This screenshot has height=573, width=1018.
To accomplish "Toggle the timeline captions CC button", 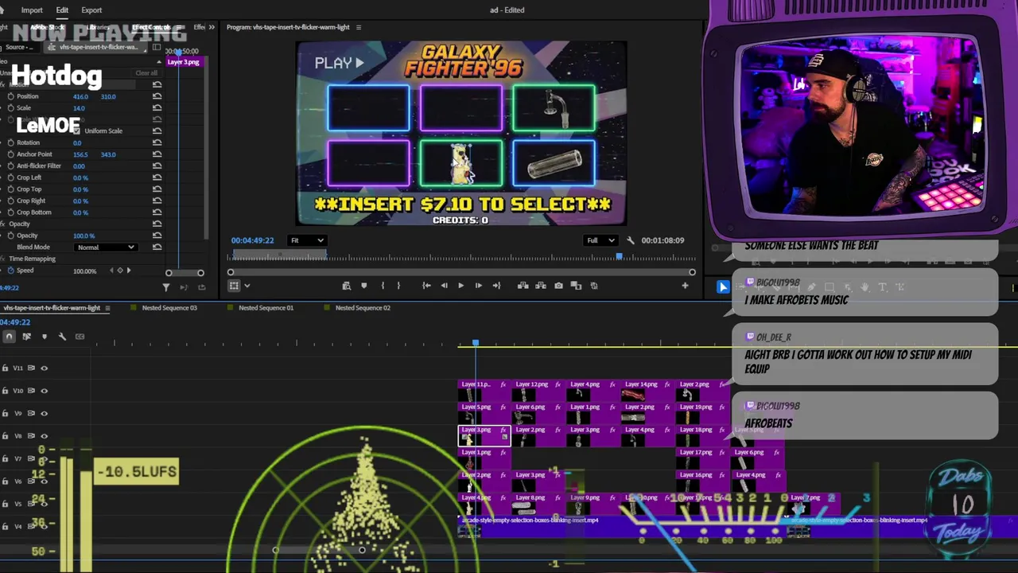I will [x=80, y=337].
